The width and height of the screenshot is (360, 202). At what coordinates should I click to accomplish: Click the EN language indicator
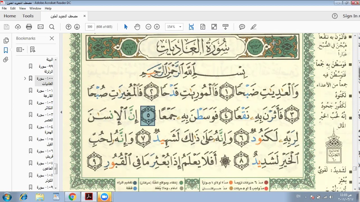(x=298, y=196)
